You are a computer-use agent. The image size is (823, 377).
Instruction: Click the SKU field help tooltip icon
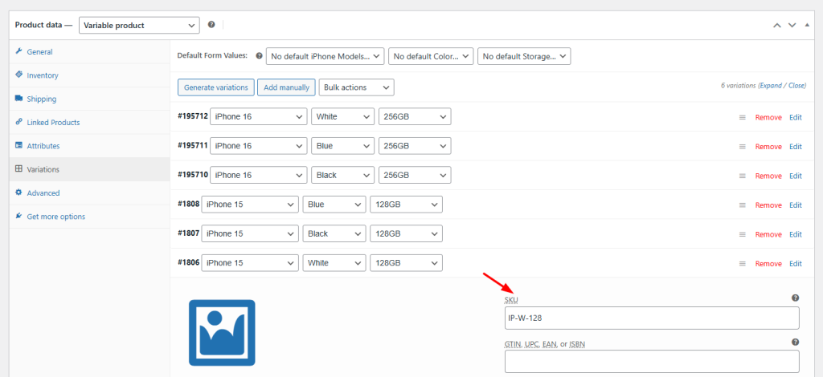coord(795,298)
